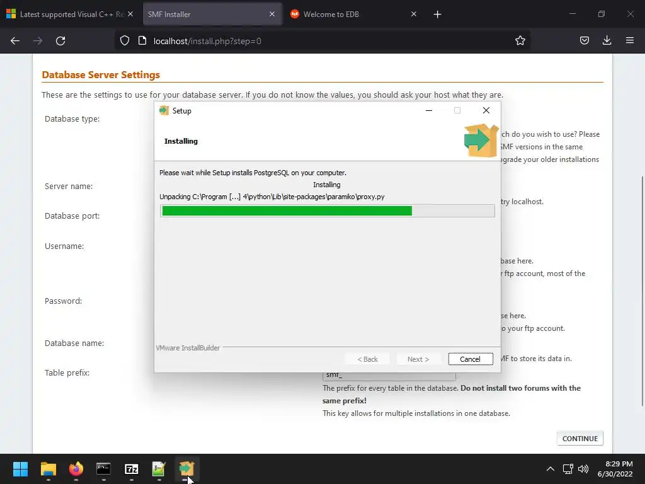Screen dimensions: 645x484
Task: Open the Windows Start menu
Action: [20, 469]
